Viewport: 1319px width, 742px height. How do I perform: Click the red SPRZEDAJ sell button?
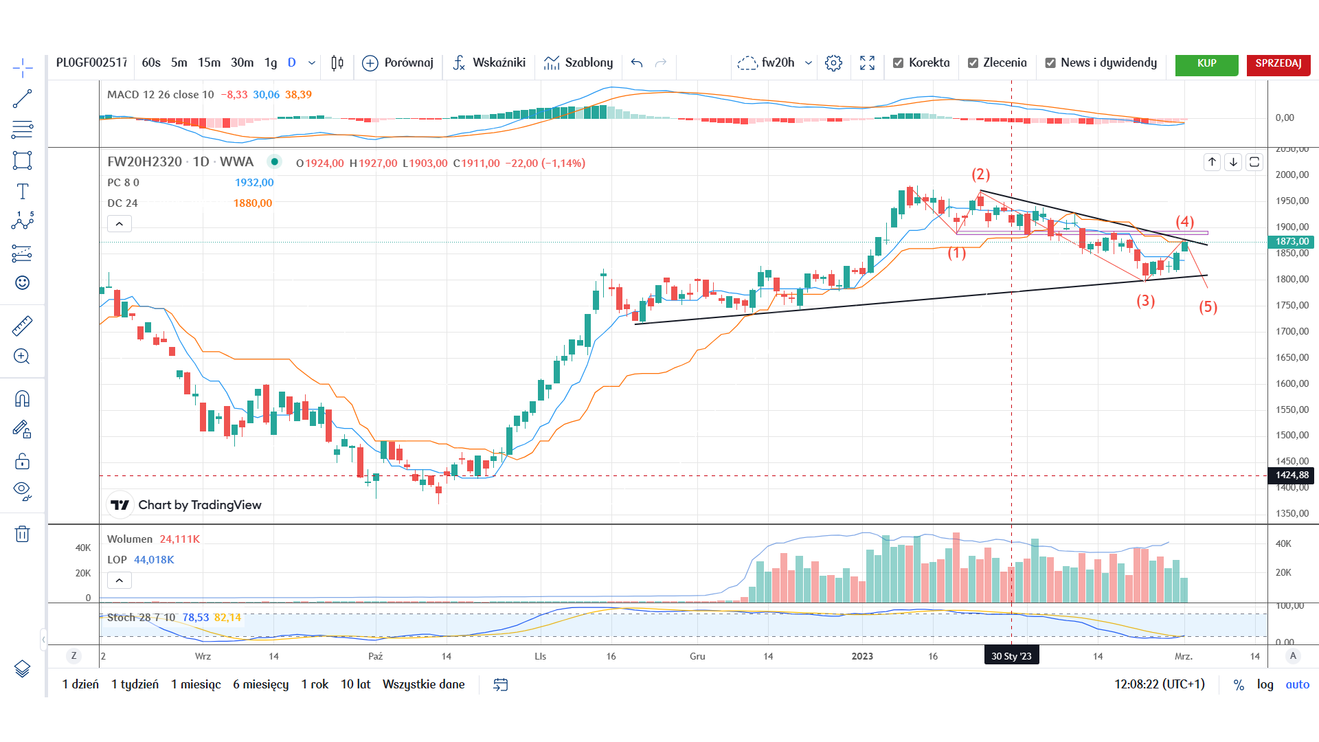1278,64
